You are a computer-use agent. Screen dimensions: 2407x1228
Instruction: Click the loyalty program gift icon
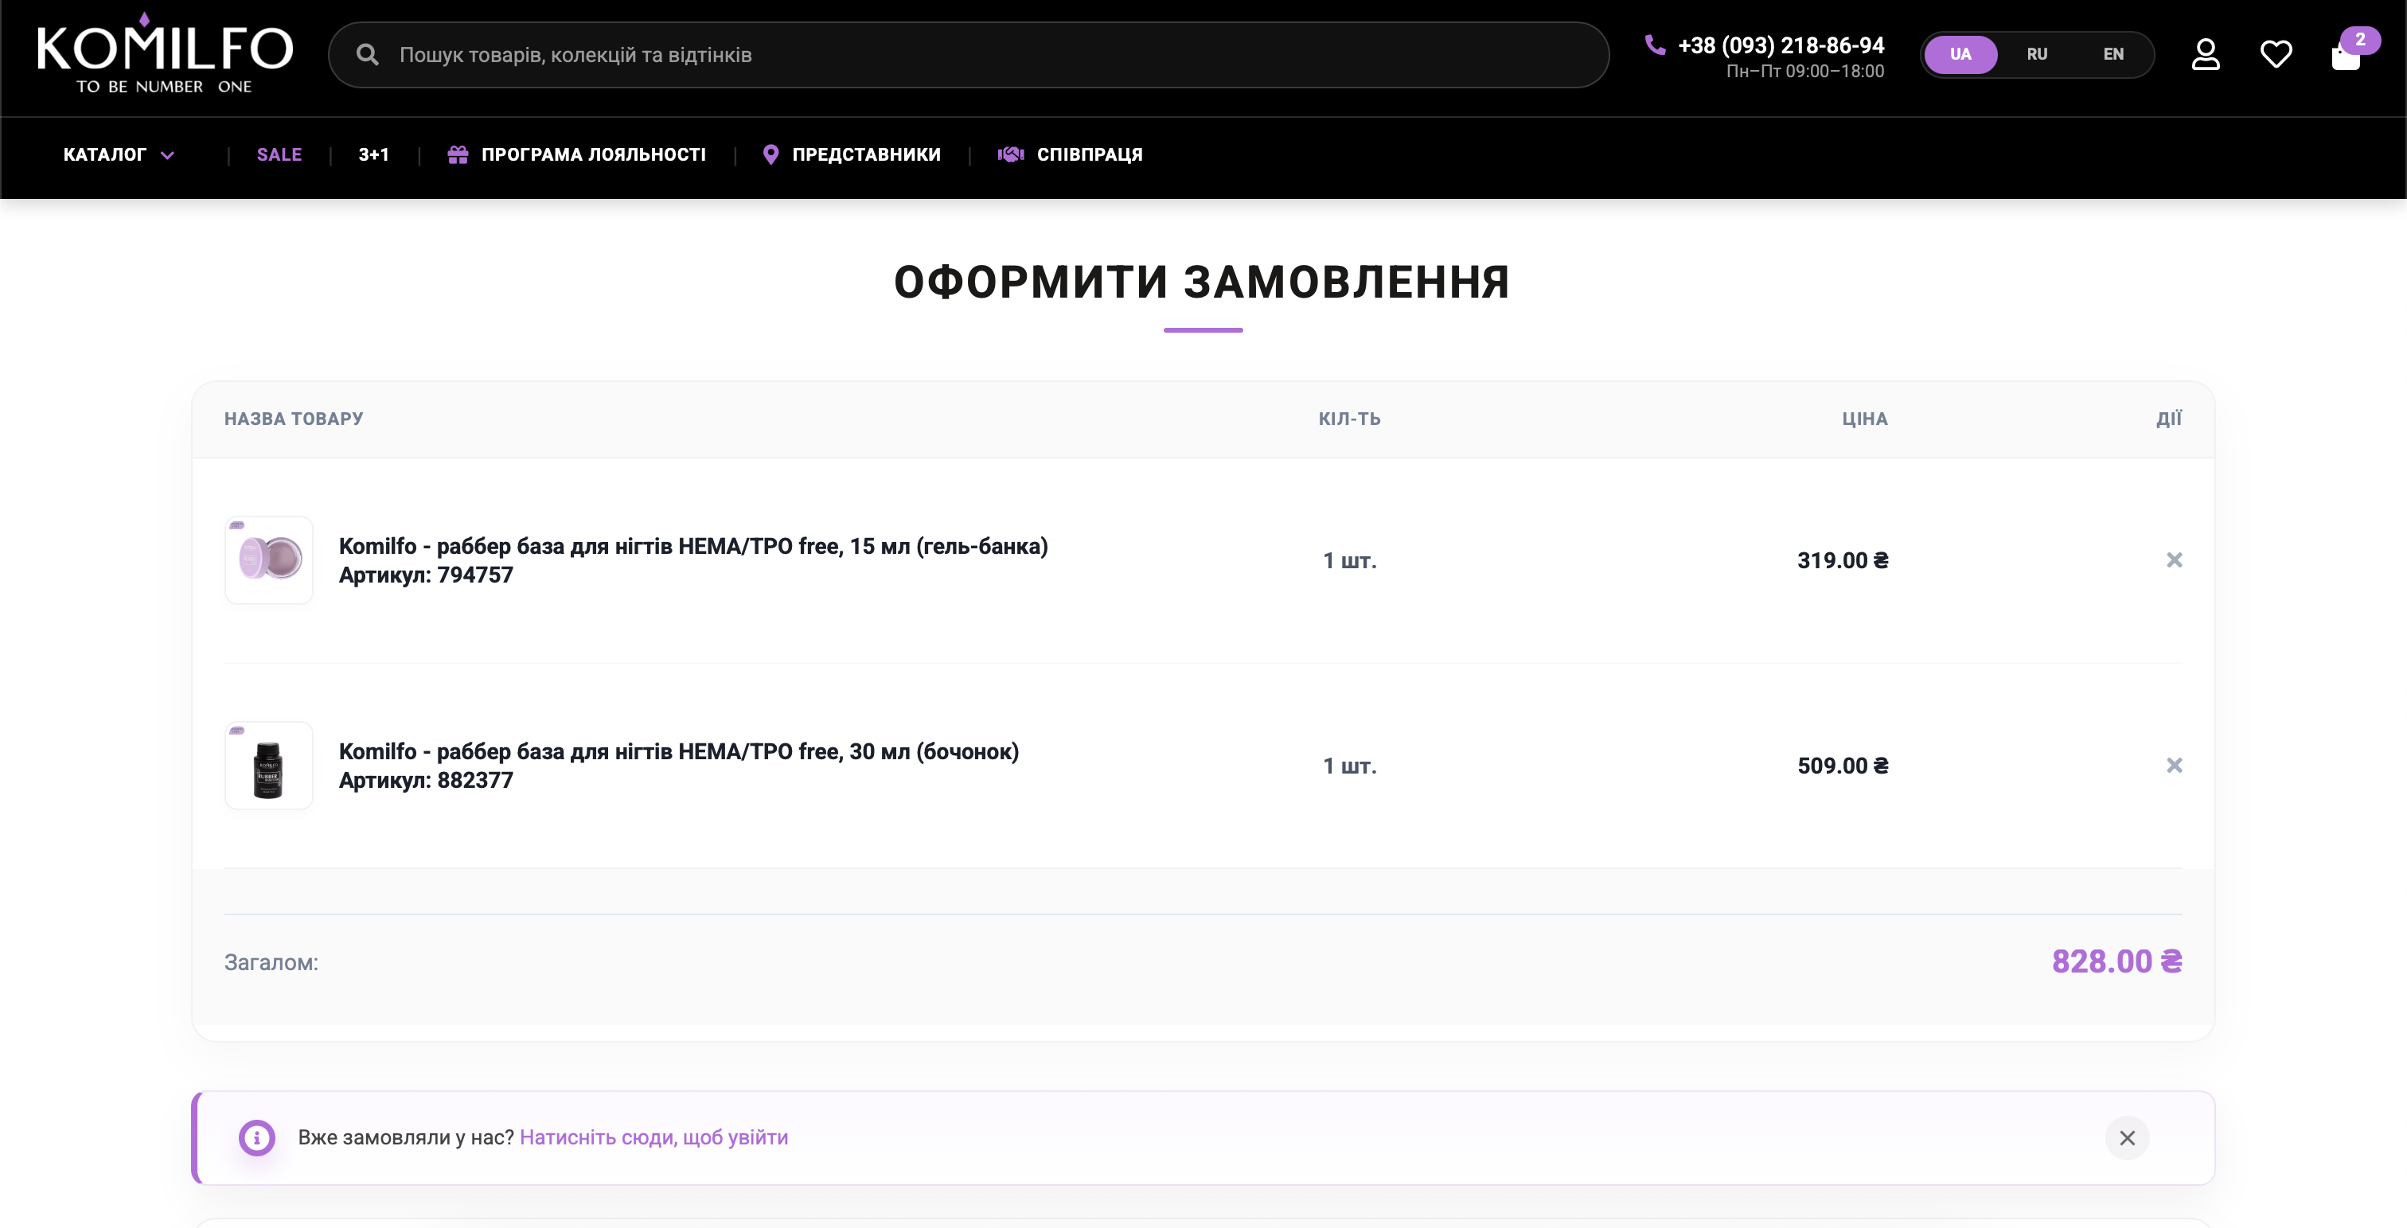click(458, 154)
